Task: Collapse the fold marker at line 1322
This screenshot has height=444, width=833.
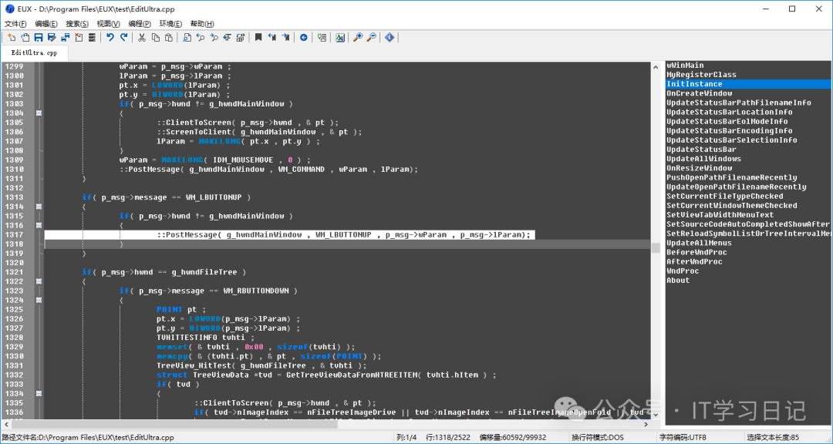Action: point(39,281)
